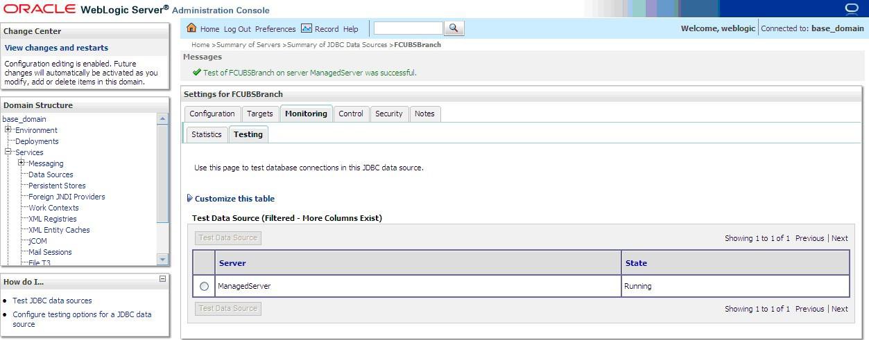The image size is (869, 340).
Task: Open XML Entity Caches tree item
Action: click(59, 230)
